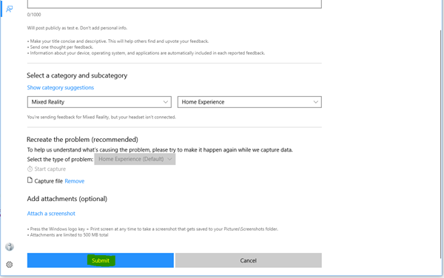Cancel the feedback form
The image size is (444, 278).
249,260
